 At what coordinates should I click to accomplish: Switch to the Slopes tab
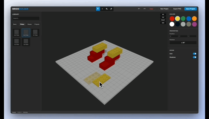(x=30, y=24)
